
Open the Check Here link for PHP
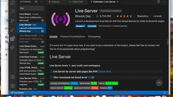pyautogui.click(x=105, y=71)
